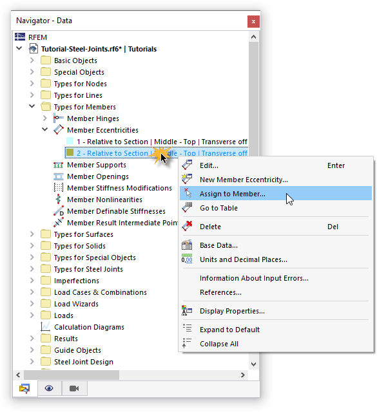Choose Edit... from the context menu

275,165
